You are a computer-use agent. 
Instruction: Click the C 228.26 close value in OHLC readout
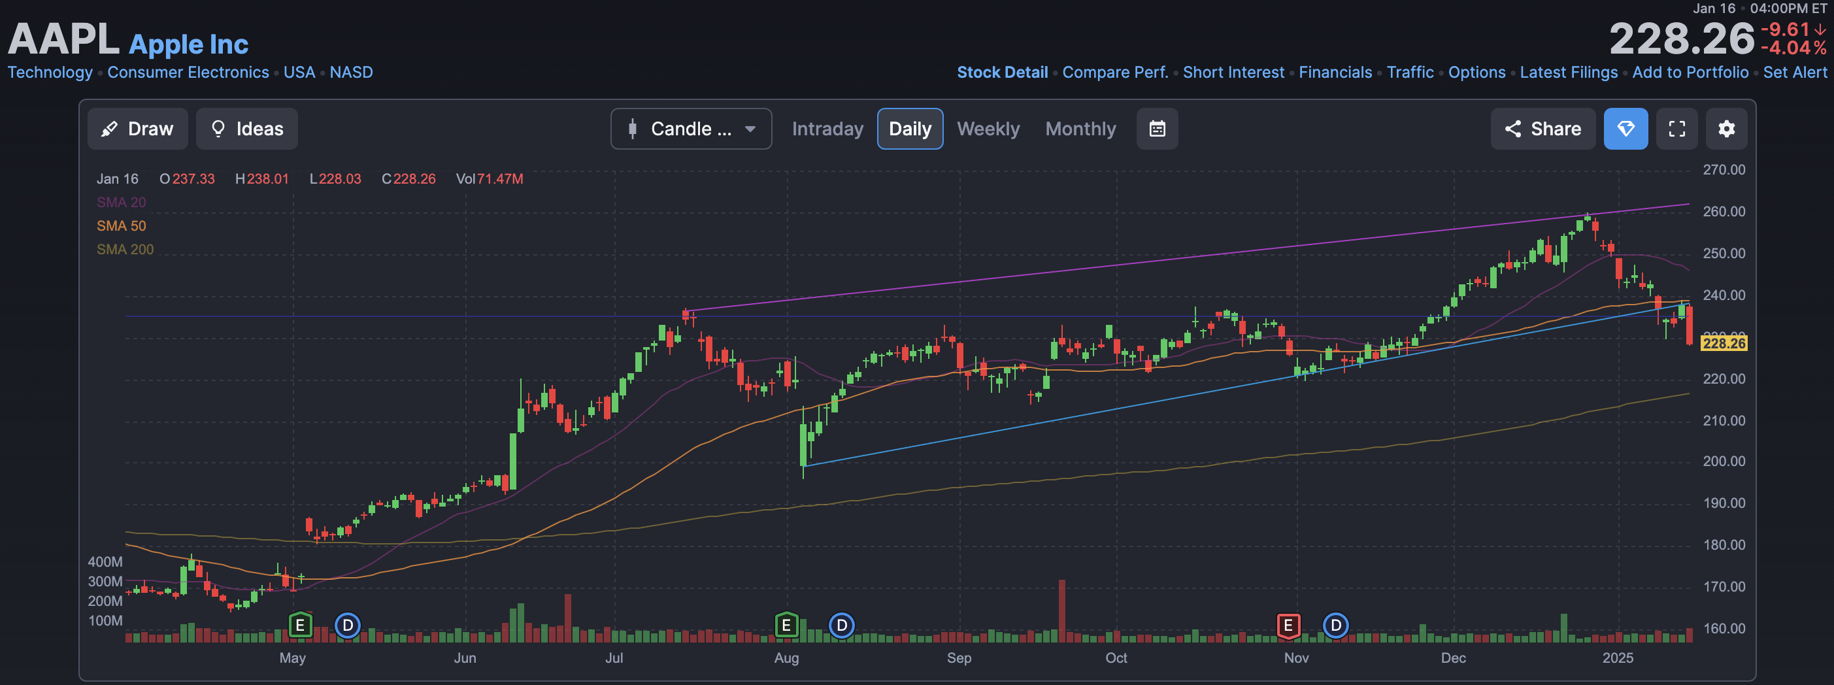(x=408, y=178)
